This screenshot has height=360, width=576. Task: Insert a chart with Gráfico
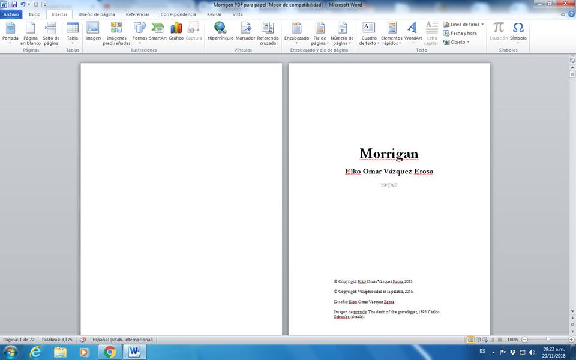tap(176, 31)
